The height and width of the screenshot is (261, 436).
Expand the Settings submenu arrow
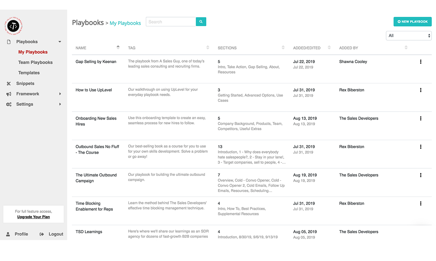[x=60, y=104]
